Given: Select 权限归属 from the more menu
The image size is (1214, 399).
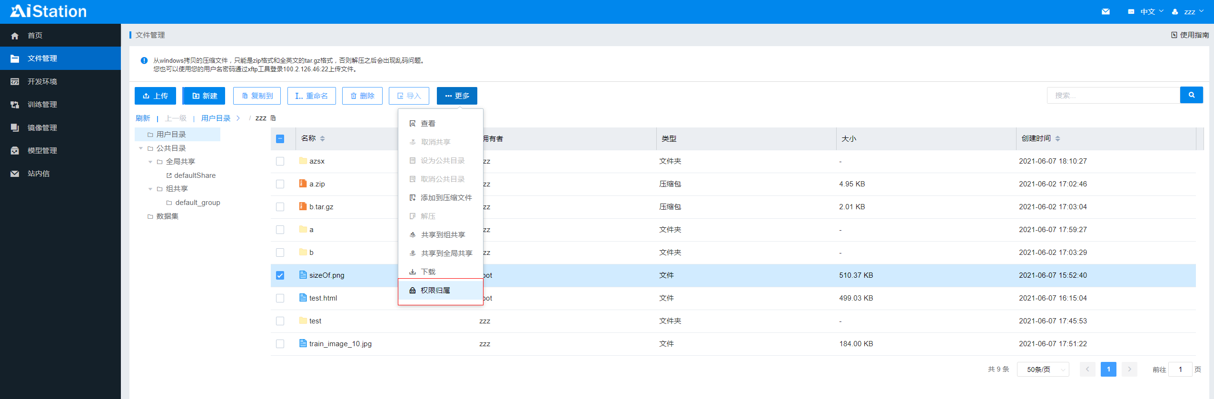Looking at the screenshot, I should click(435, 290).
